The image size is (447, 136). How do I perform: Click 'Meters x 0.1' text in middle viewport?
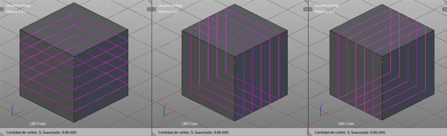(x=168, y=12)
